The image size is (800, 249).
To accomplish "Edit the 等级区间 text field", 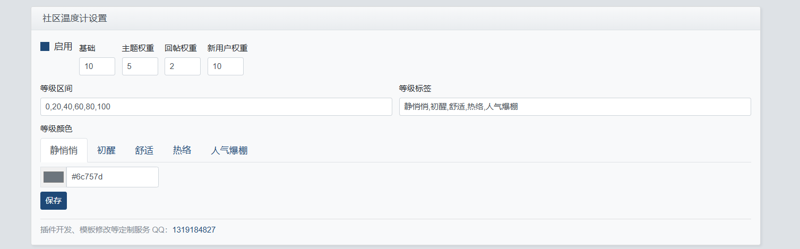I will click(216, 107).
